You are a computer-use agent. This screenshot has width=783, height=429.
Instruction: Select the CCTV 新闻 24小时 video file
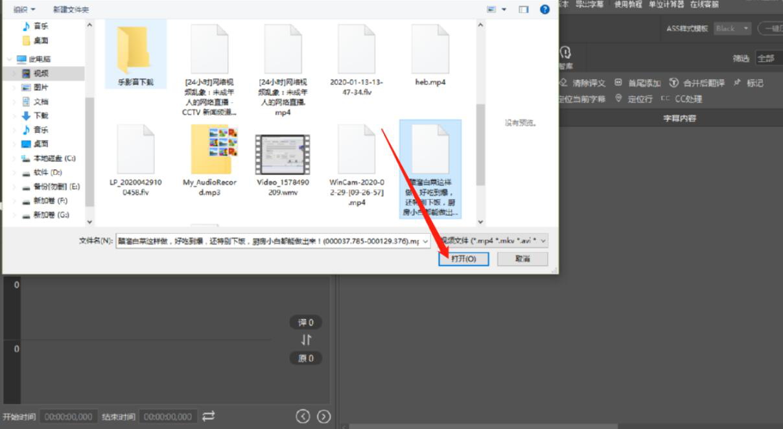pos(209,69)
